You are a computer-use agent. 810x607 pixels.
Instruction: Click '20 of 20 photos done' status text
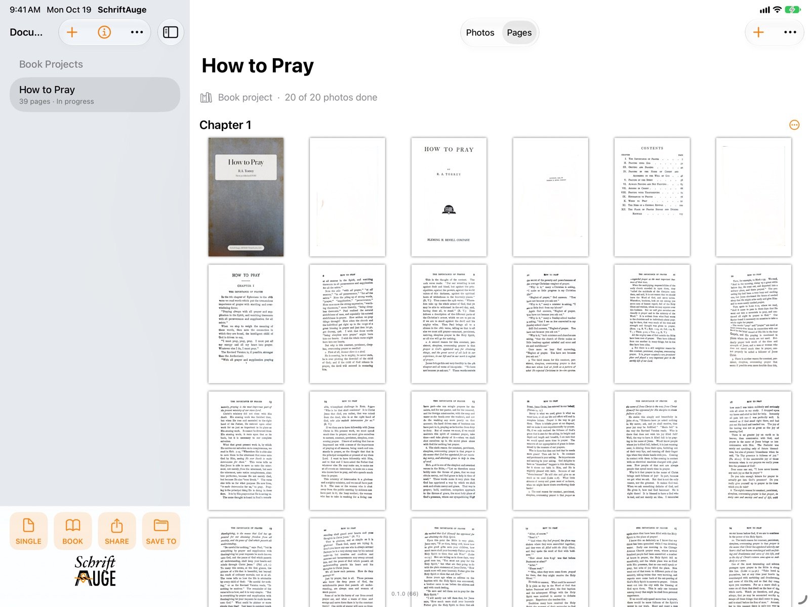tap(331, 98)
